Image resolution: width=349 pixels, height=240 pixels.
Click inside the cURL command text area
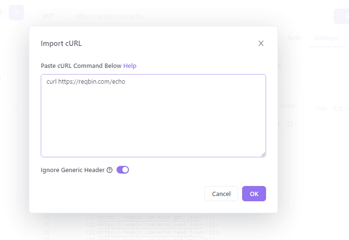click(x=153, y=116)
